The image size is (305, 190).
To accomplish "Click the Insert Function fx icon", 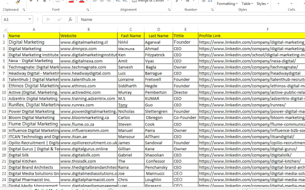I will pos(70,19).
